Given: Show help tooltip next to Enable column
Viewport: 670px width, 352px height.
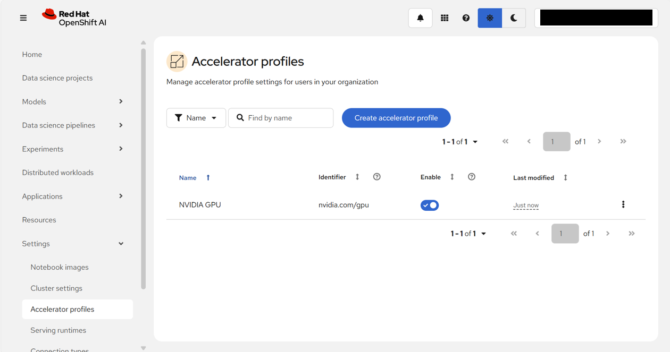Looking at the screenshot, I should coord(472,177).
